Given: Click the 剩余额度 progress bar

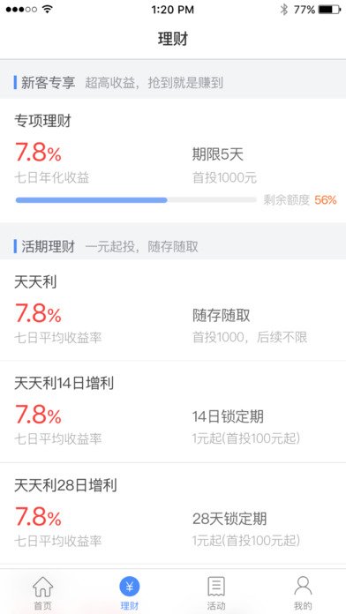Looking at the screenshot, I should pos(136,200).
